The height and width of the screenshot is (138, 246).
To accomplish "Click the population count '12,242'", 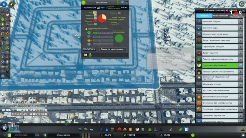I will tap(166, 135).
